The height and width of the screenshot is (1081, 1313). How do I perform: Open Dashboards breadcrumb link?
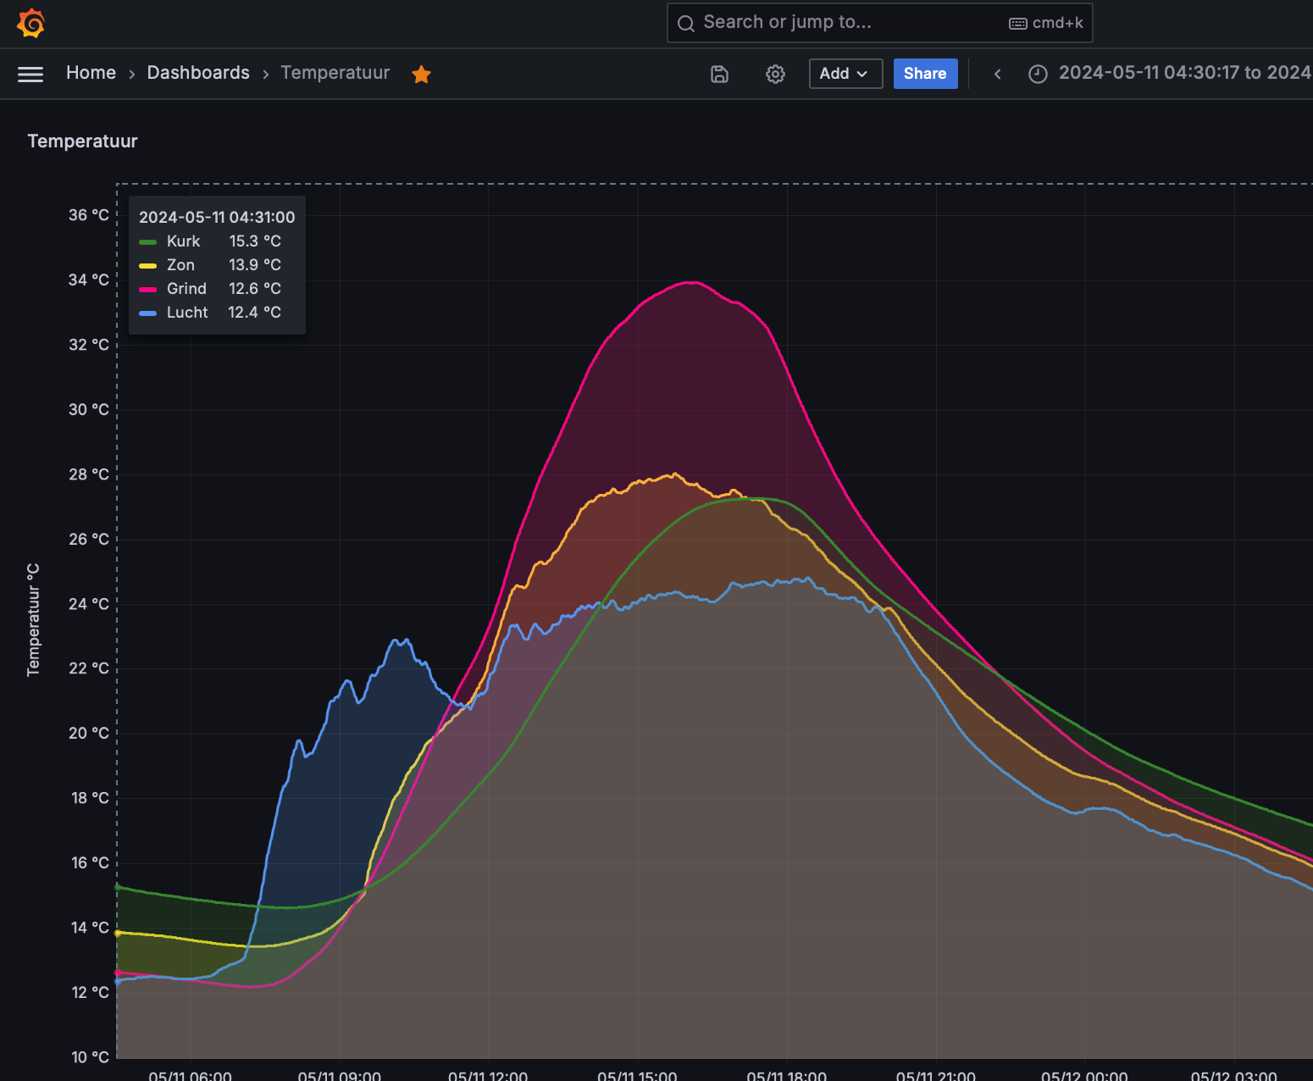[x=198, y=73]
